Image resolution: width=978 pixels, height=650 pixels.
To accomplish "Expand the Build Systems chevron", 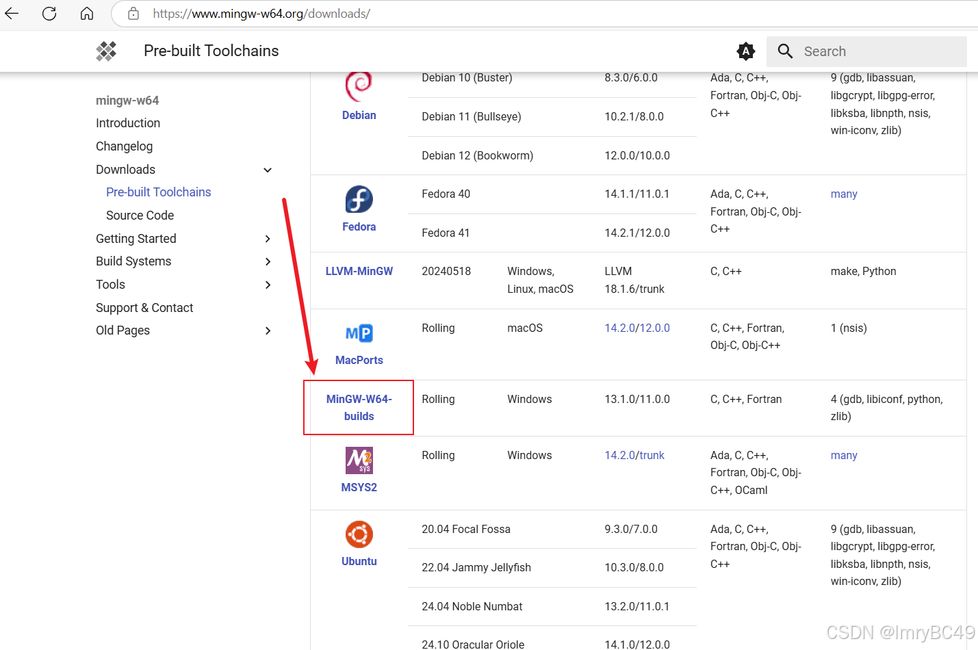I will [268, 261].
